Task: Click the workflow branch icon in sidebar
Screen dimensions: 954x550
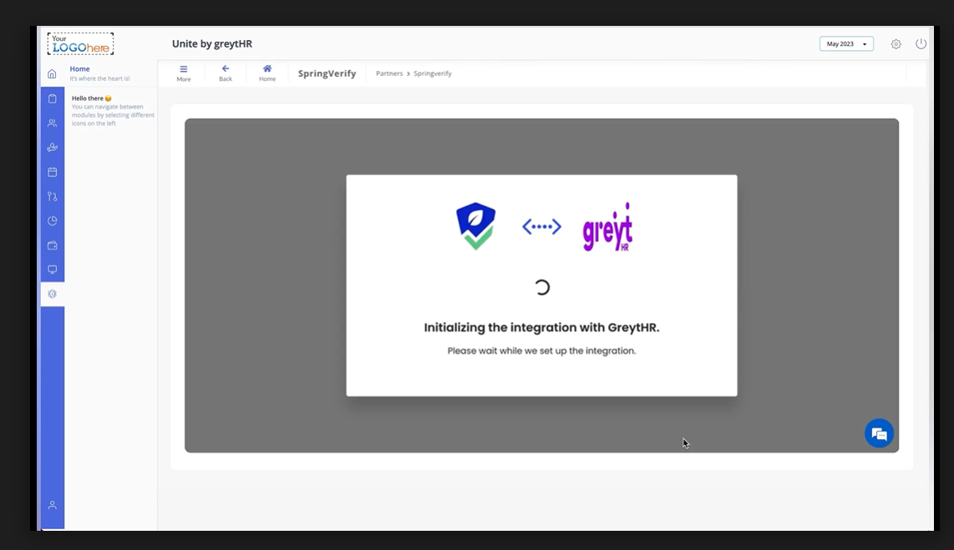Action: click(x=52, y=196)
